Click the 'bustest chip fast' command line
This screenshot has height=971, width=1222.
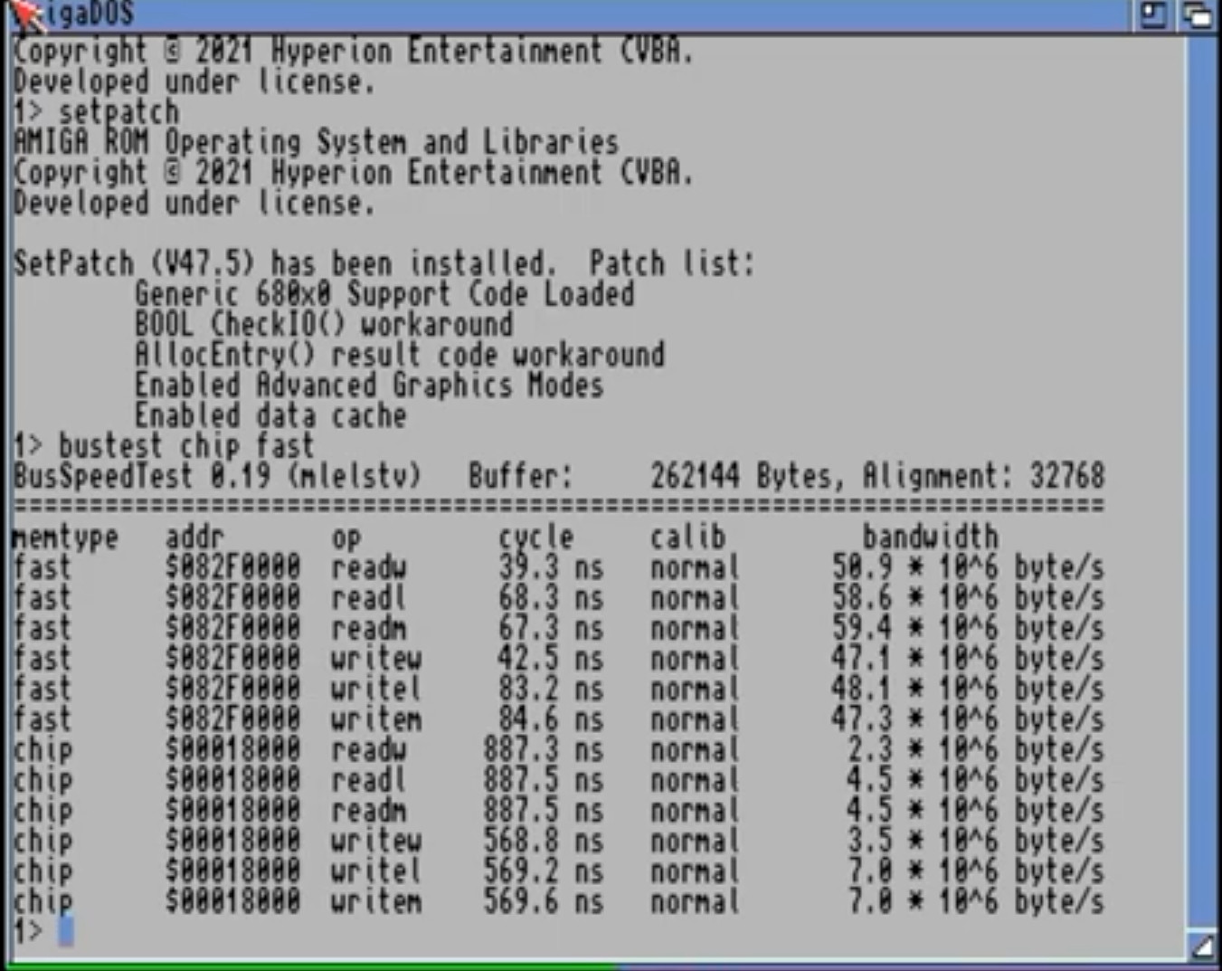pyautogui.click(x=185, y=446)
